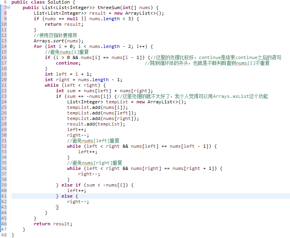Click the comment starting '//这里的处理比较好'
This screenshot has width=290, height=238.
(216, 57)
